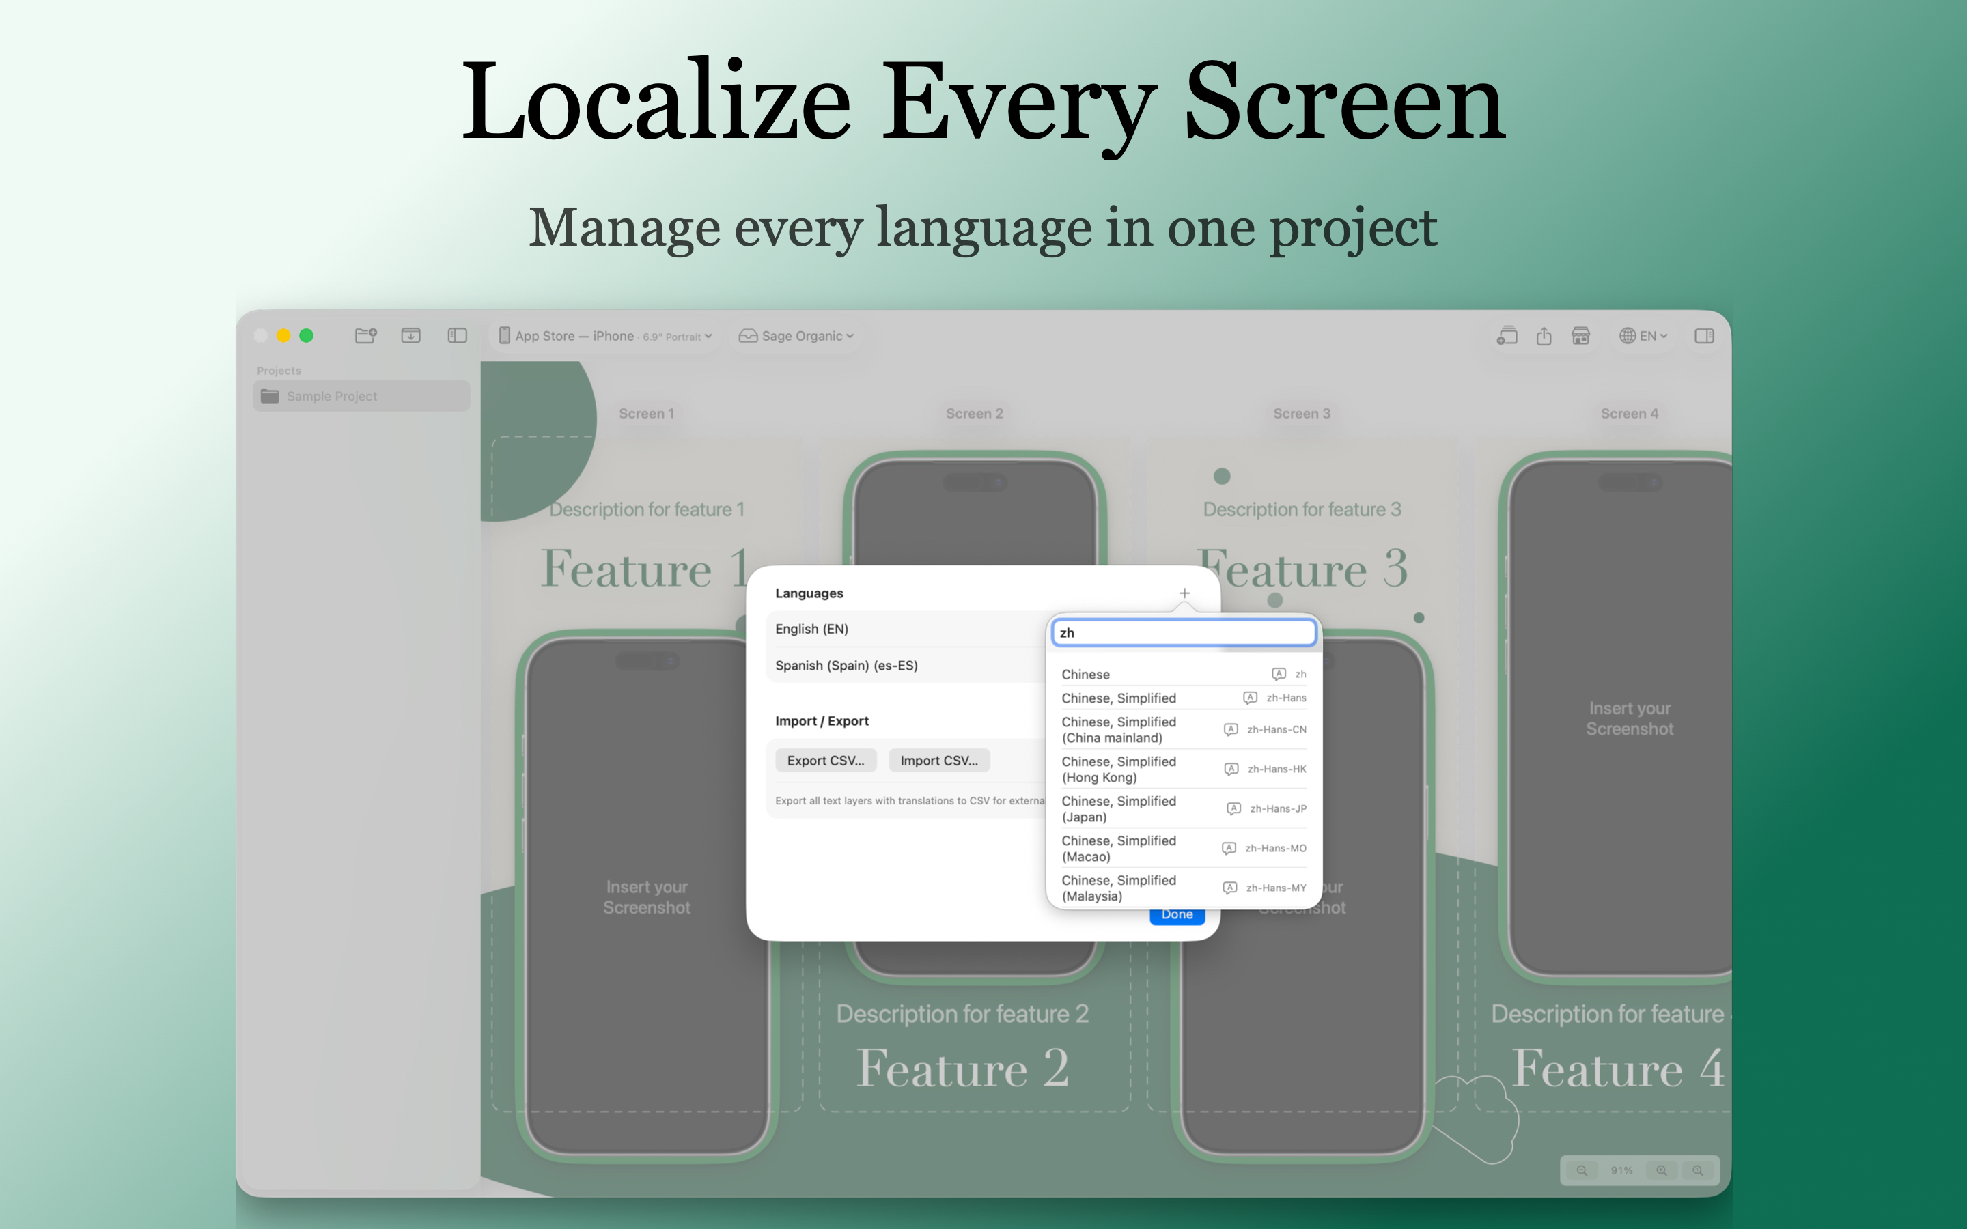Click Insert your Screenshot placeholder on Screen 4

(x=1630, y=718)
